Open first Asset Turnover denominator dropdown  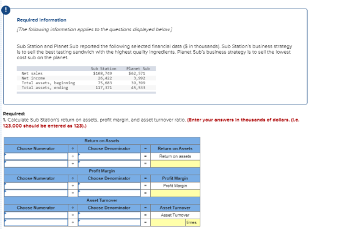coord(109,215)
